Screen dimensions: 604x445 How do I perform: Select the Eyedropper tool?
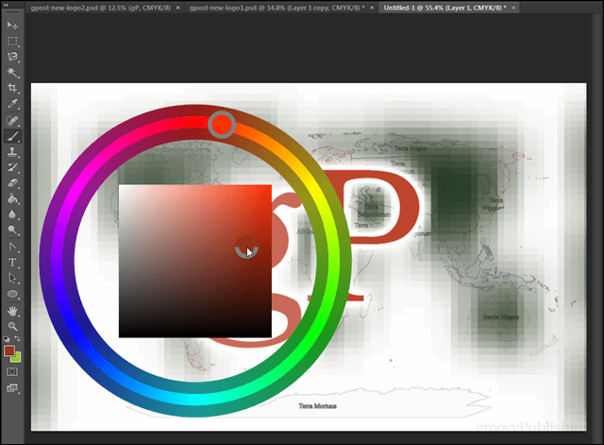(x=13, y=104)
